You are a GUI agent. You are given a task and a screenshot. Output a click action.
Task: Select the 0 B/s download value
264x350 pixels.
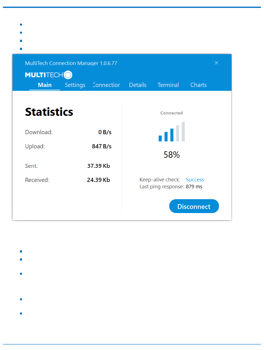coord(105,132)
